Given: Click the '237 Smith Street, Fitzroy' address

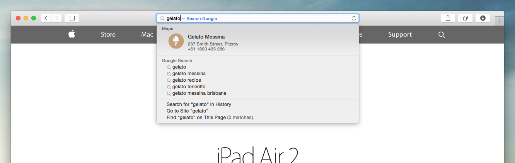Looking at the screenshot, I should point(213,44).
